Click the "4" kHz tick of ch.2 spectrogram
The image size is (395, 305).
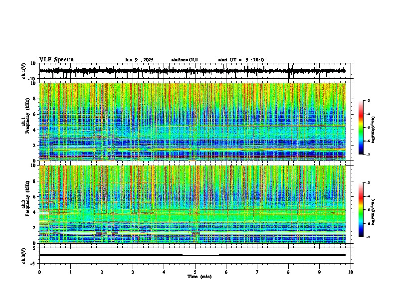[34, 212]
